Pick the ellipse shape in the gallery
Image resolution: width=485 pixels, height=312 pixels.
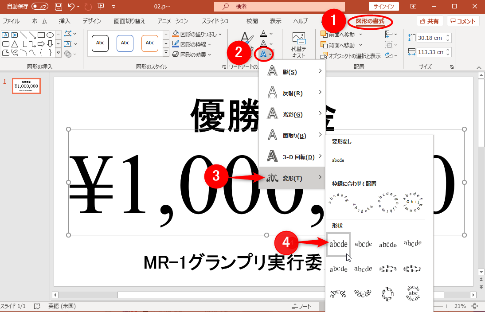[x=50, y=35]
